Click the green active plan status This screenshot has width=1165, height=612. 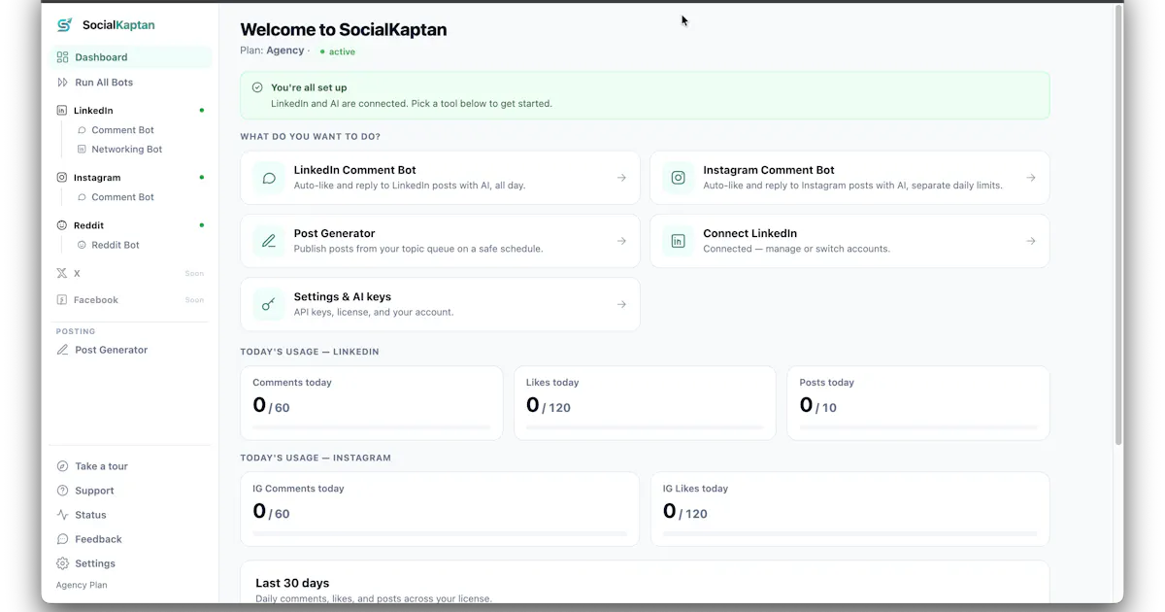(x=338, y=51)
